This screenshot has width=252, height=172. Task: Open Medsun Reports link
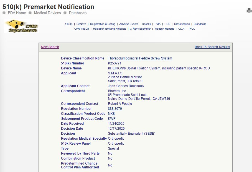point(164,29)
